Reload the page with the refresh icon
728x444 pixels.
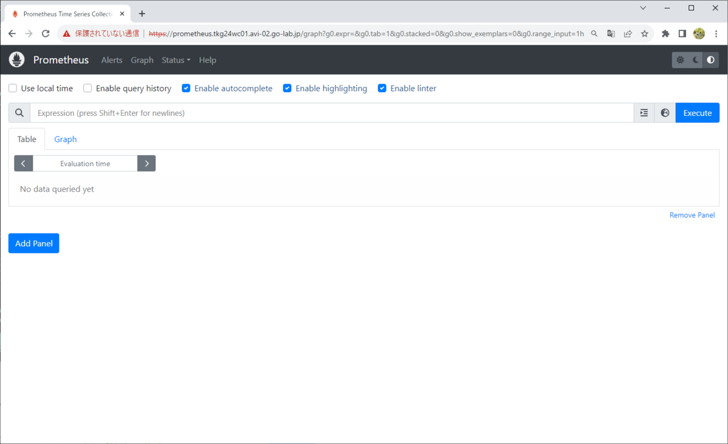click(x=45, y=34)
